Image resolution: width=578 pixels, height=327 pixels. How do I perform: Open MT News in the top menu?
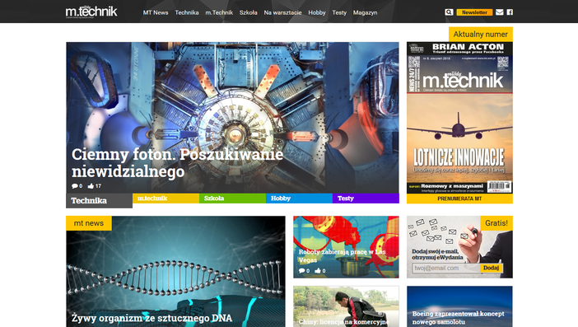156,12
